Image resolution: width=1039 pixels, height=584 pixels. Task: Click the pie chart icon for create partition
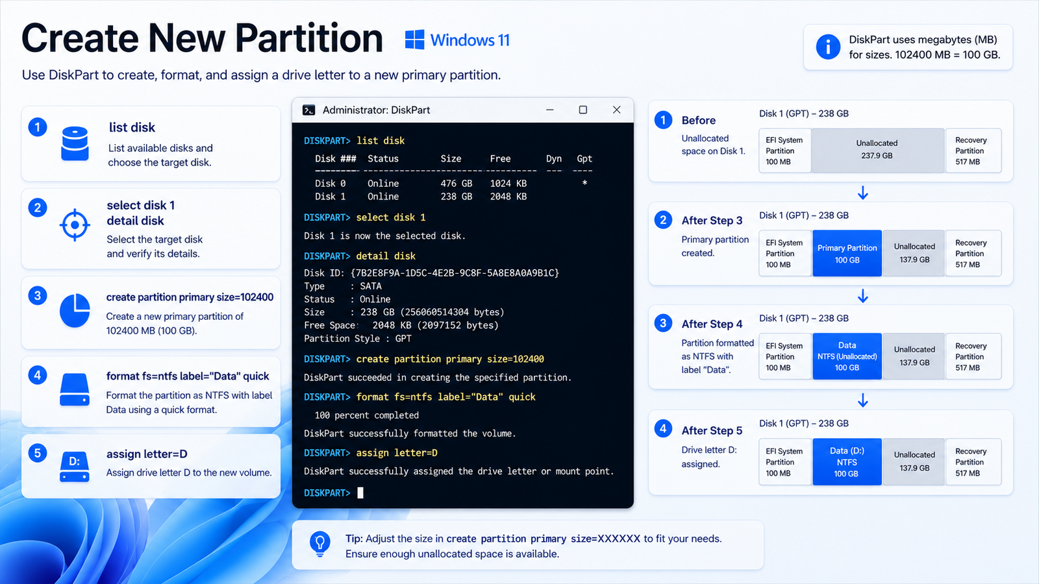75,311
